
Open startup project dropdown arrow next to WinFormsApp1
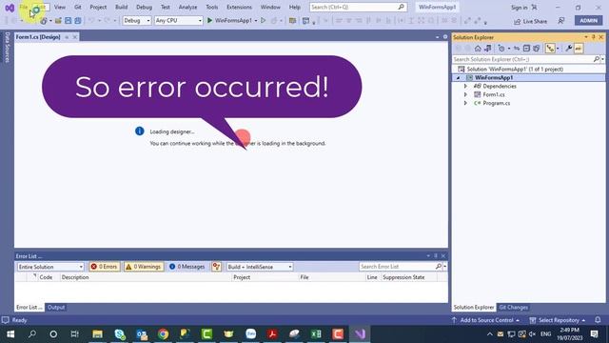(x=256, y=21)
